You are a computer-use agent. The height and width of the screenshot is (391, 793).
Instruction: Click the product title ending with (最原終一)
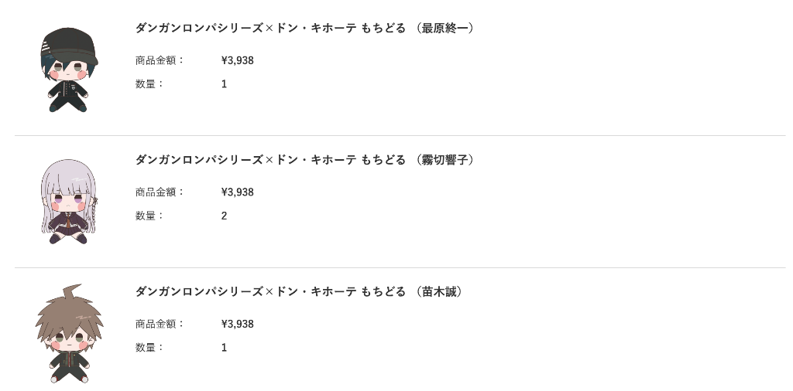click(x=305, y=29)
